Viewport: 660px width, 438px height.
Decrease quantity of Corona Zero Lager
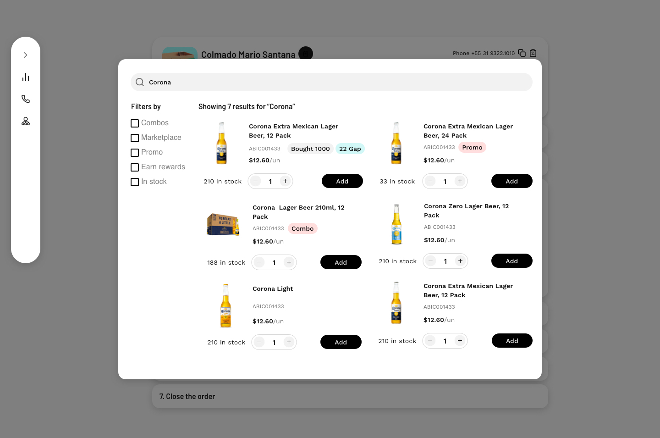pos(431,261)
